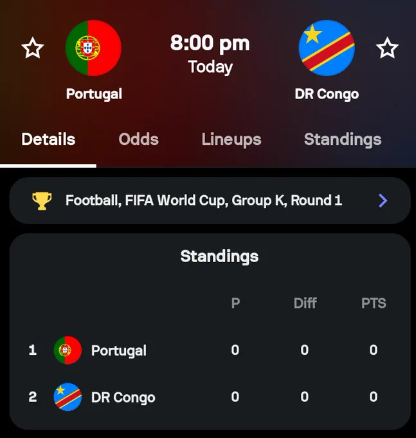The width and height of the screenshot is (416, 438).
Task: Click the PTS column header
Action: [x=374, y=303]
